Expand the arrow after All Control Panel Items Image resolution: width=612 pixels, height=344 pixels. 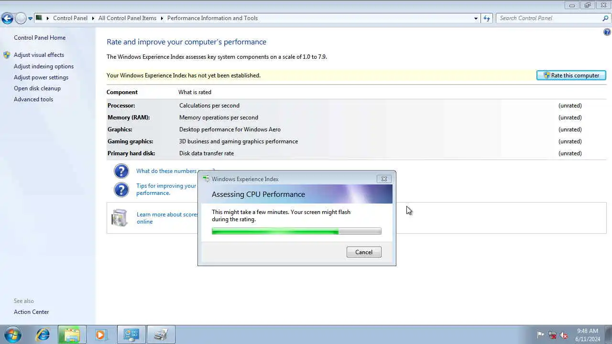click(162, 18)
